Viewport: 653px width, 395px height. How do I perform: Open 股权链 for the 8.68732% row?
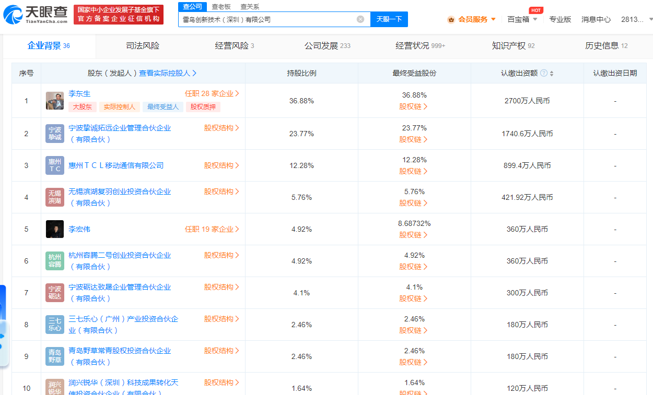[414, 235]
